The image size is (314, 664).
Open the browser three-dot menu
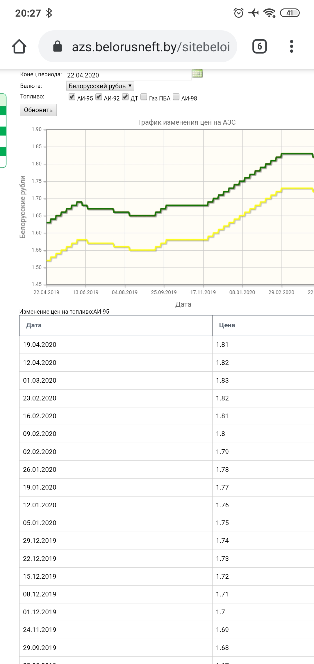click(291, 47)
